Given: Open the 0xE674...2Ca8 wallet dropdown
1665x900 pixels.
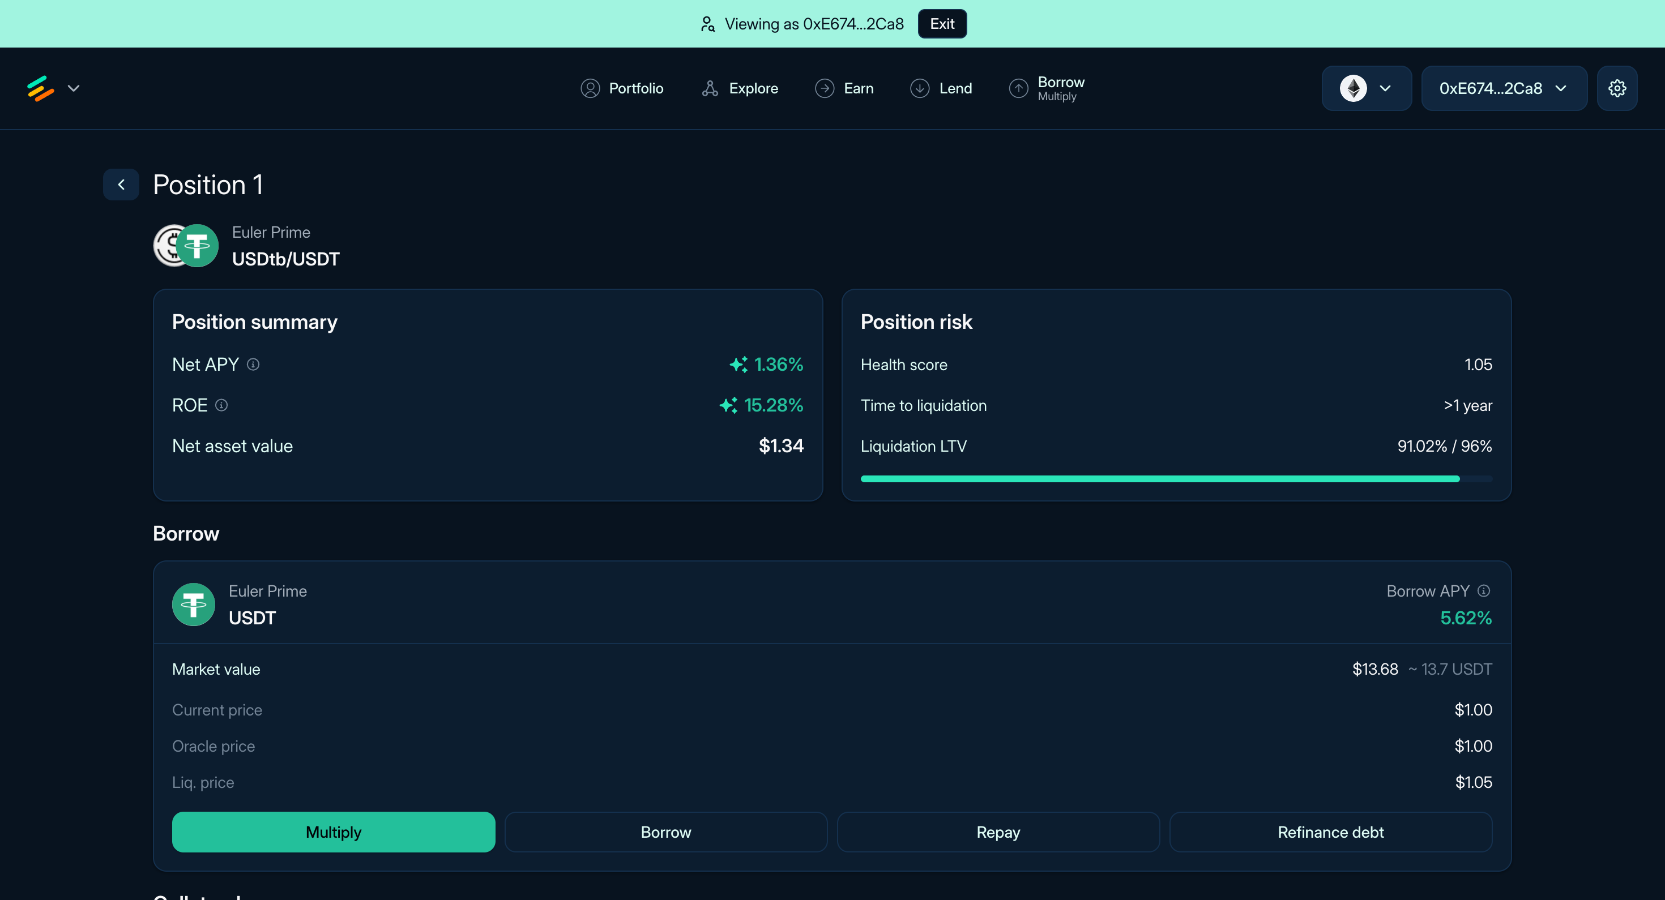Looking at the screenshot, I should pyautogui.click(x=1504, y=88).
